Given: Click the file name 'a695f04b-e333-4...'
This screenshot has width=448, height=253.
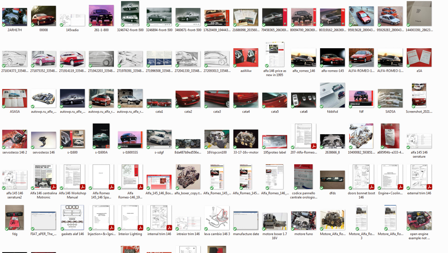Looking at the screenshot, I should [x=390, y=152].
